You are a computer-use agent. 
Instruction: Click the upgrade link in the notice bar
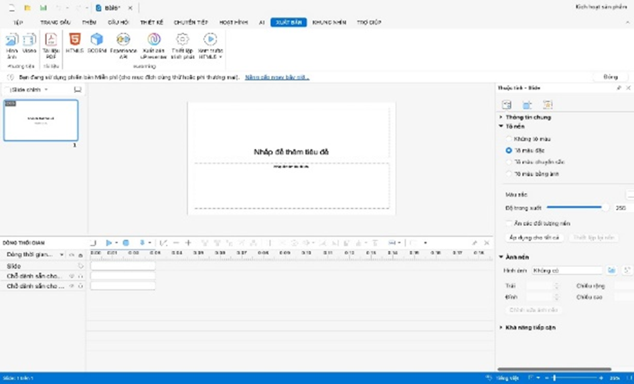[x=276, y=77]
